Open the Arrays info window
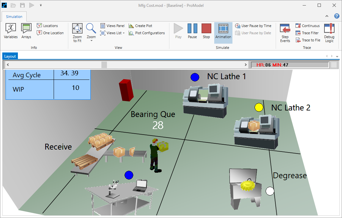The image size is (342, 218). click(26, 31)
